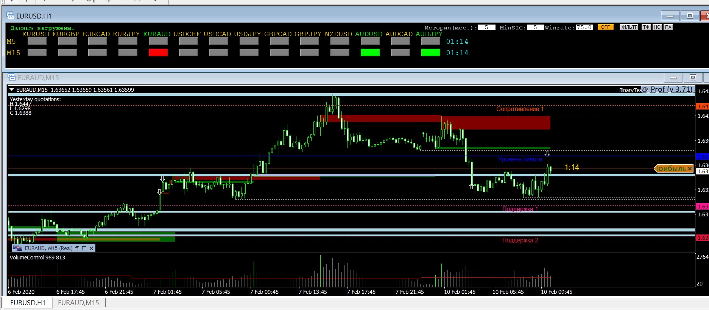
Task: Click the M5 NZDUSD signal box
Action: 340,41
